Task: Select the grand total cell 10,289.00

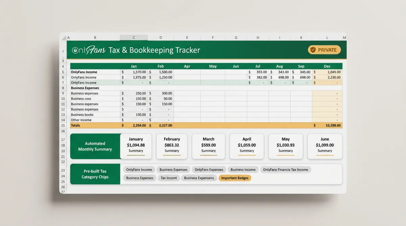Action: pos(327,125)
